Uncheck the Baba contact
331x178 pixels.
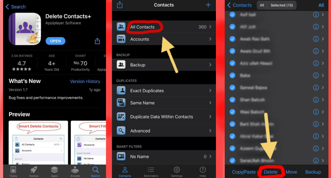[232, 75]
